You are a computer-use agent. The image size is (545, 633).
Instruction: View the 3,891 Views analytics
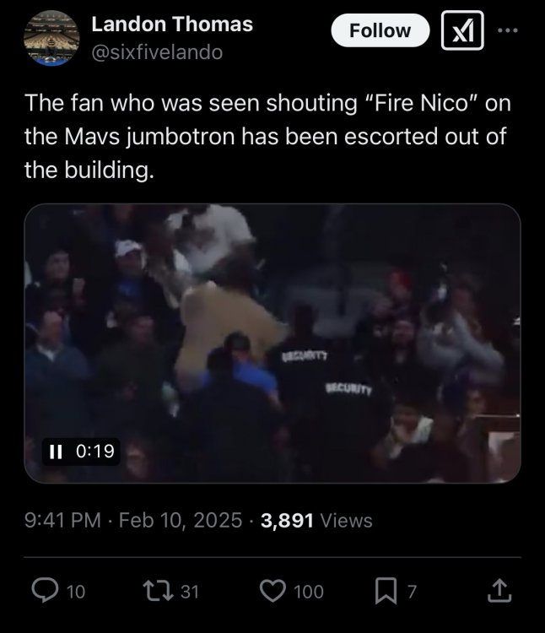click(316, 521)
